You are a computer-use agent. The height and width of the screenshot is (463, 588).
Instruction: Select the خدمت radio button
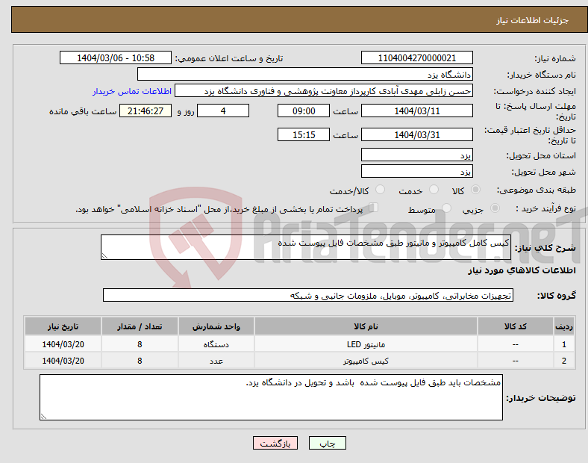[434, 190]
